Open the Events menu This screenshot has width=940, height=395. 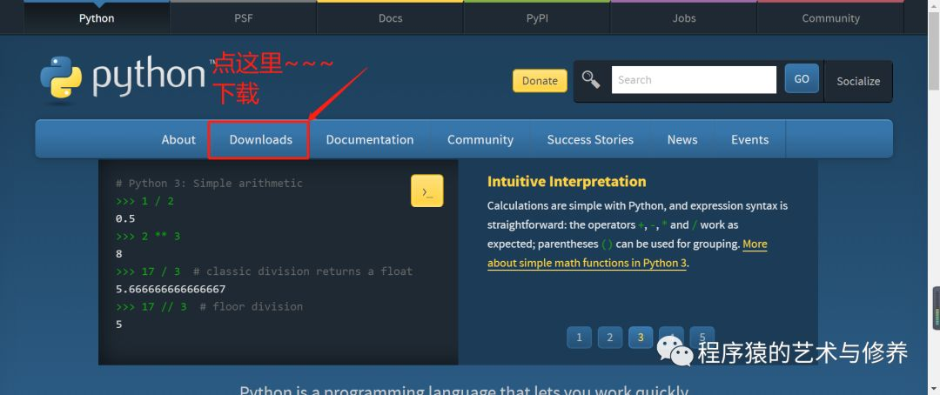click(749, 140)
